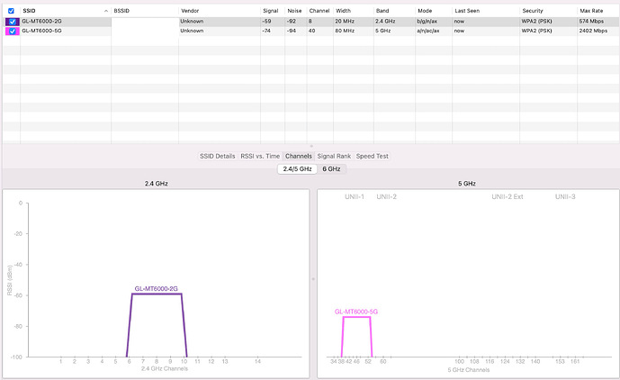The width and height of the screenshot is (620, 380).
Task: Switch to RSSI vs. Time tab
Action: [x=260, y=156]
